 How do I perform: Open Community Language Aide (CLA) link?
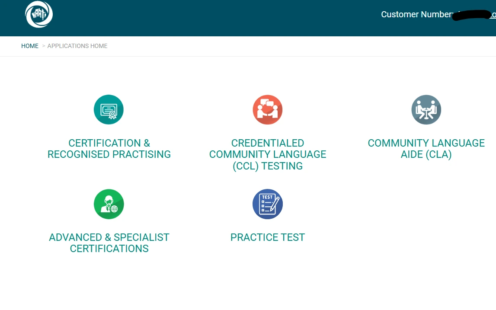[x=426, y=149]
